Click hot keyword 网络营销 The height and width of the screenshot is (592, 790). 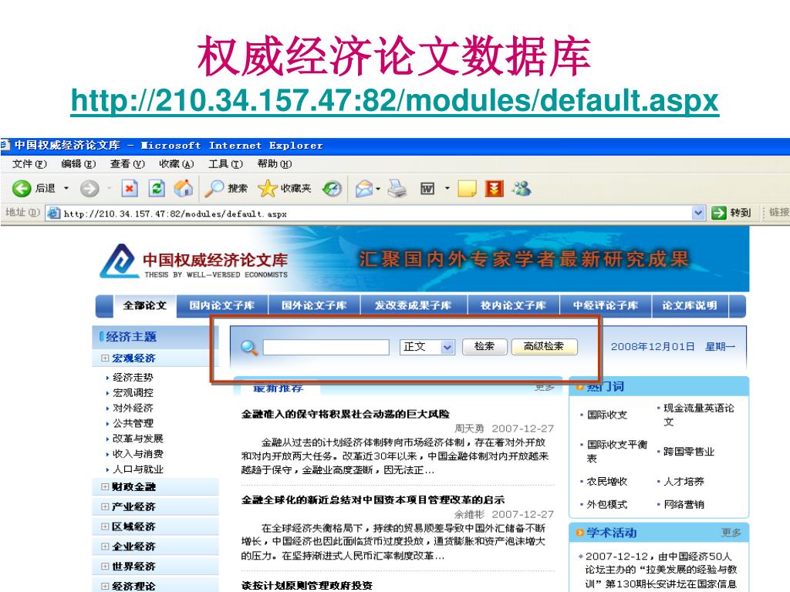(684, 504)
